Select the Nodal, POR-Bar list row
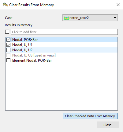The image size is (123, 132). [x=61, y=40]
